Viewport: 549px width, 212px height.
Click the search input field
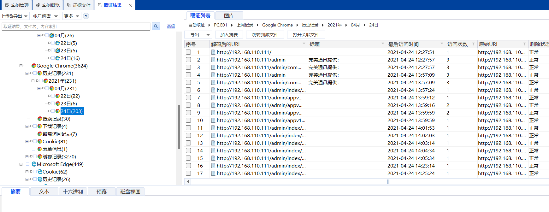[76, 26]
